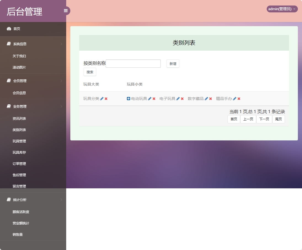Click the 搜索 search button

tap(90, 72)
